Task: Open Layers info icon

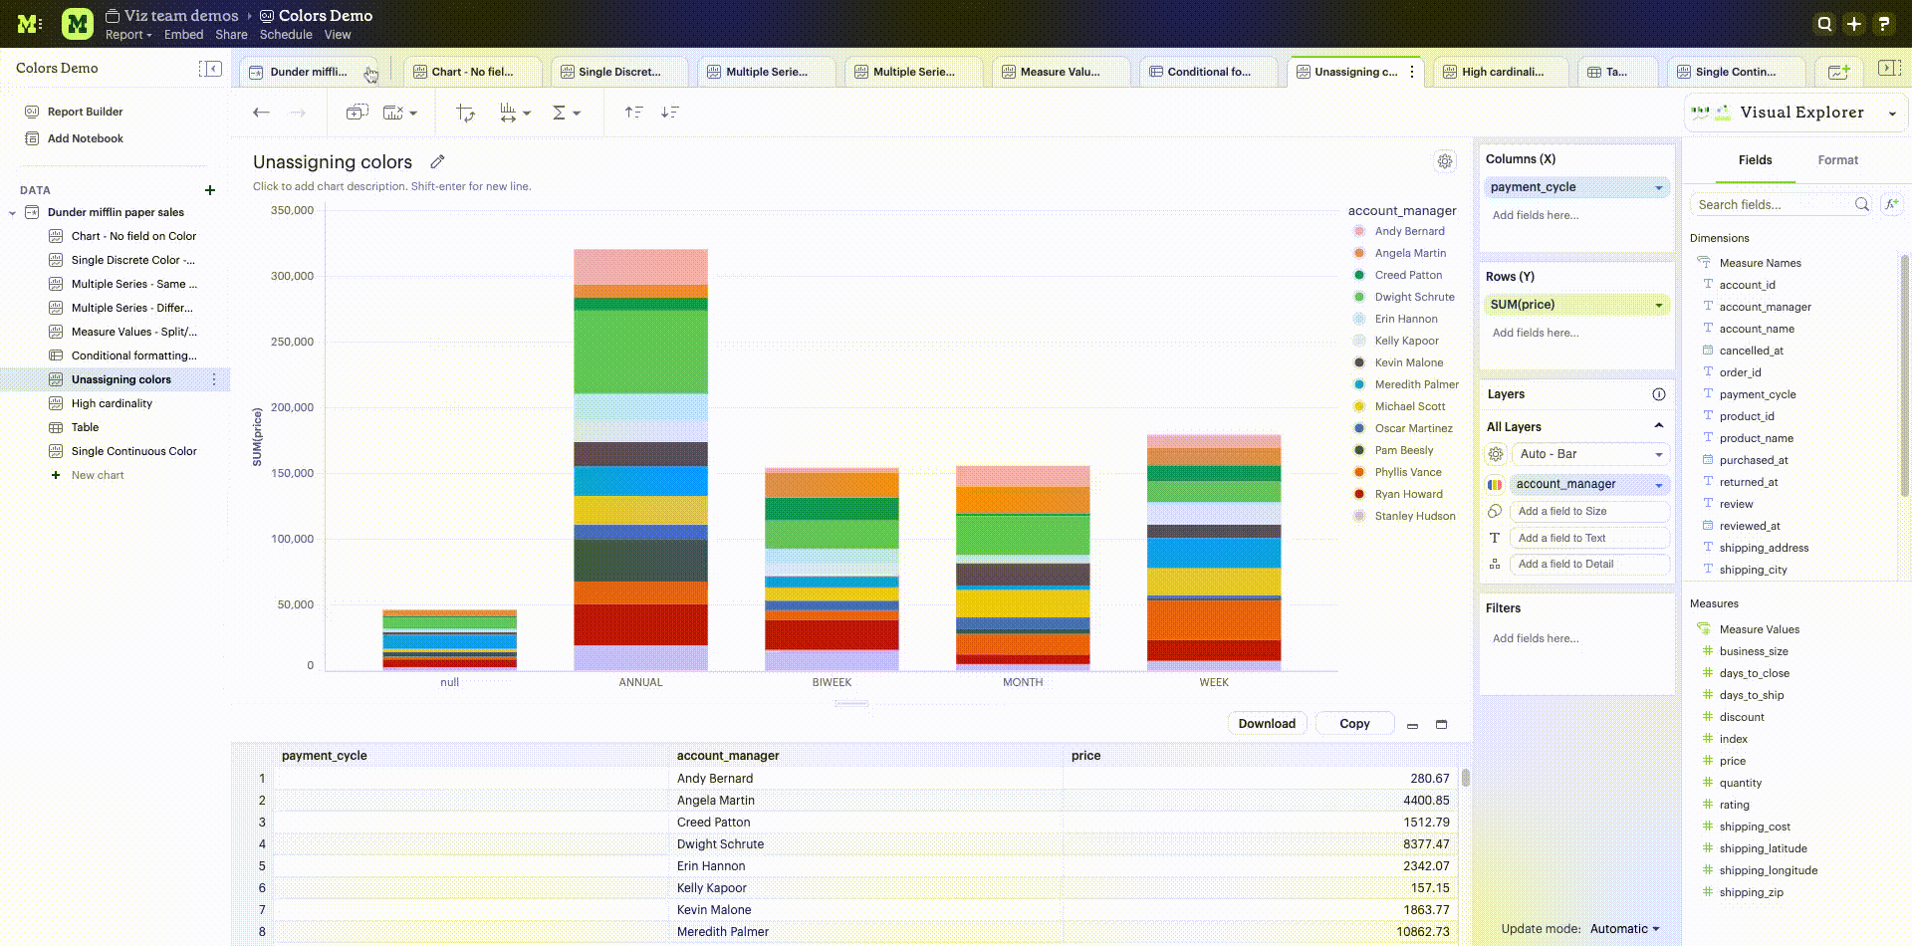Action: (x=1658, y=394)
